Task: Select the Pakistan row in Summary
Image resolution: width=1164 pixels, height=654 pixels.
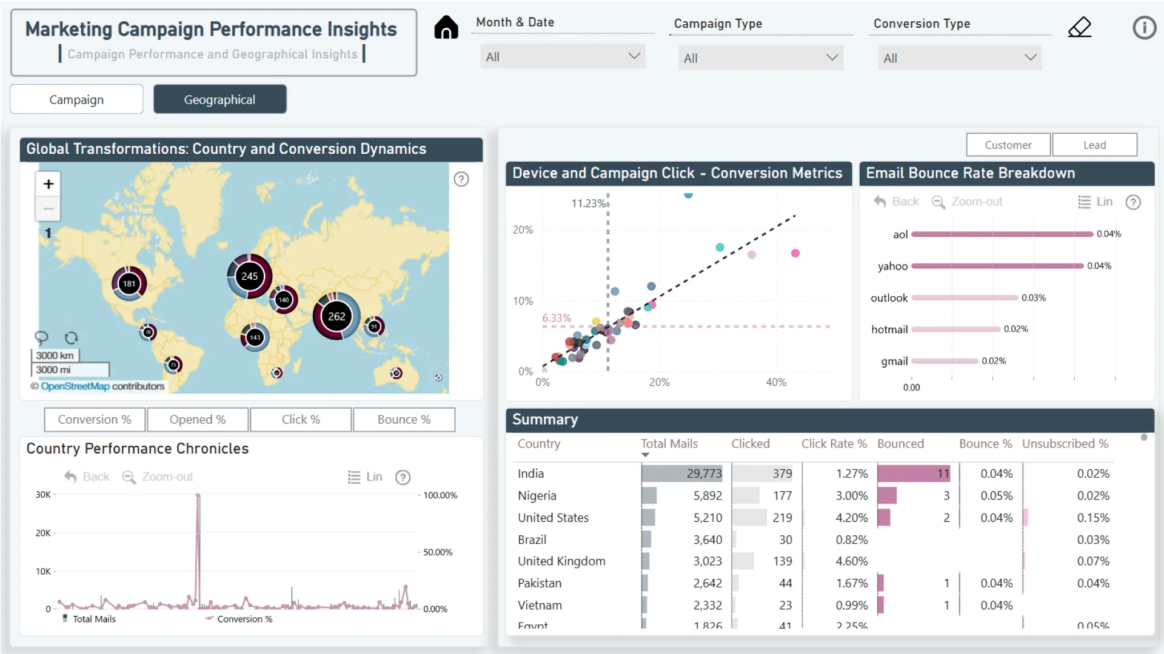Action: point(814,583)
